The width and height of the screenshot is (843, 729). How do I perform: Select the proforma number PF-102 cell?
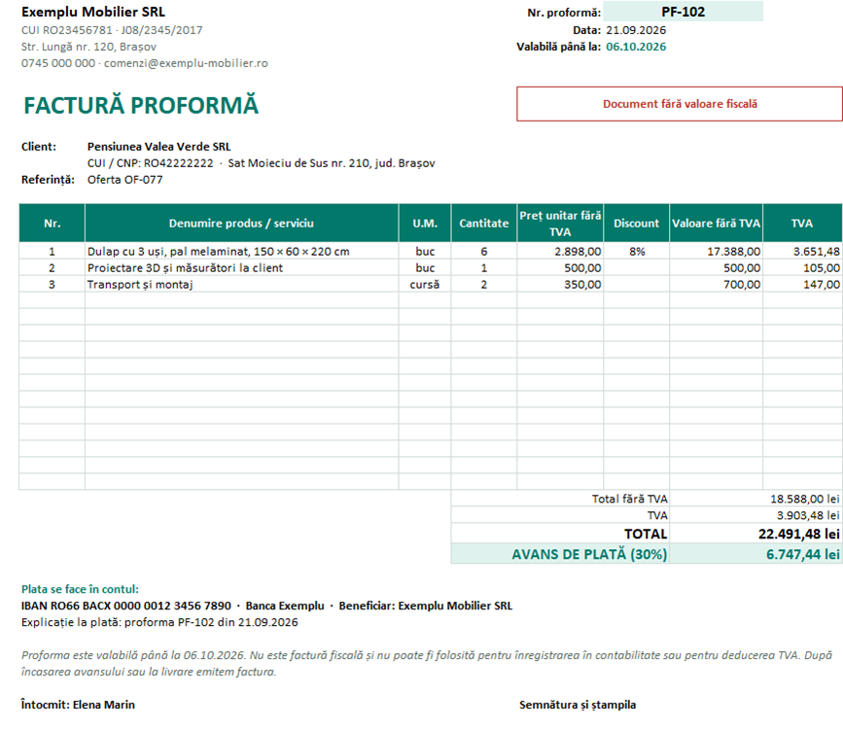[x=683, y=12]
